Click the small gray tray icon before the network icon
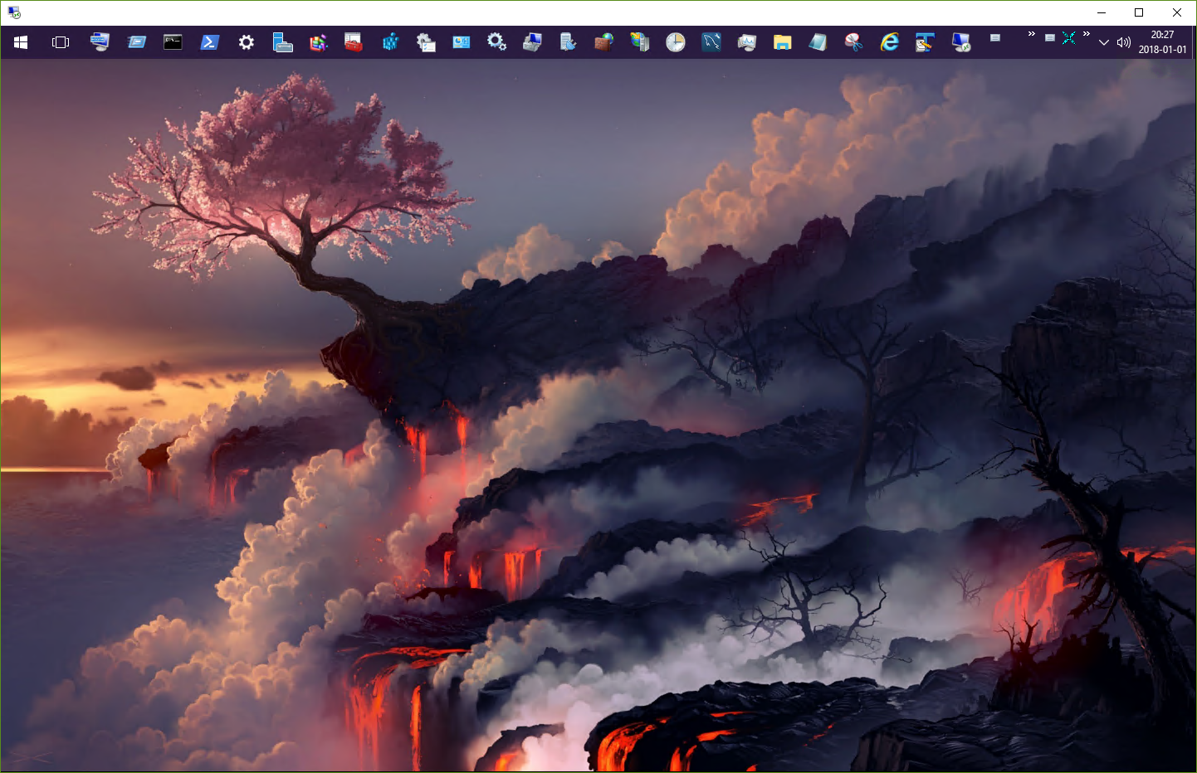 1050,38
